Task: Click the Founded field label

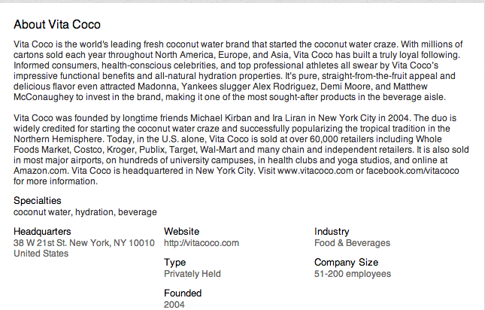Action: tap(183, 293)
